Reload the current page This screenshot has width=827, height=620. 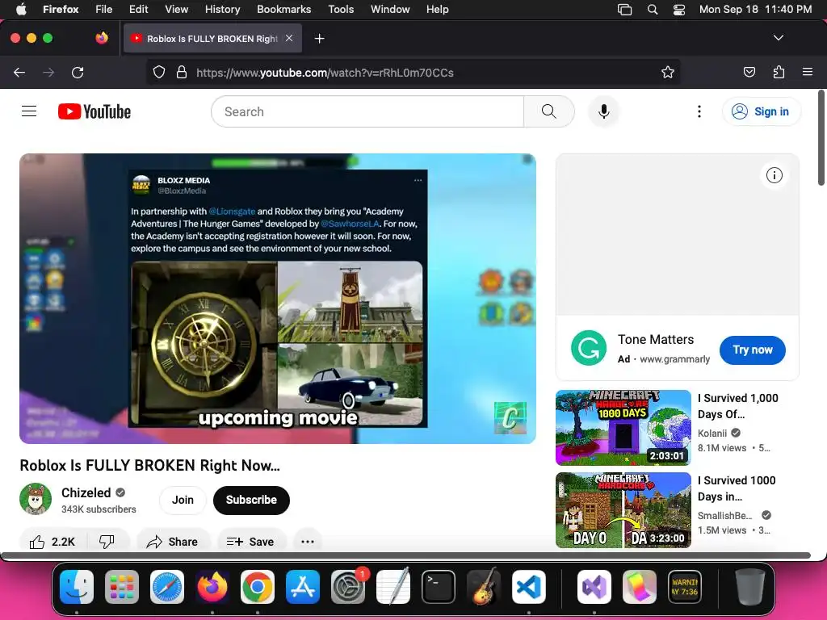click(x=78, y=72)
